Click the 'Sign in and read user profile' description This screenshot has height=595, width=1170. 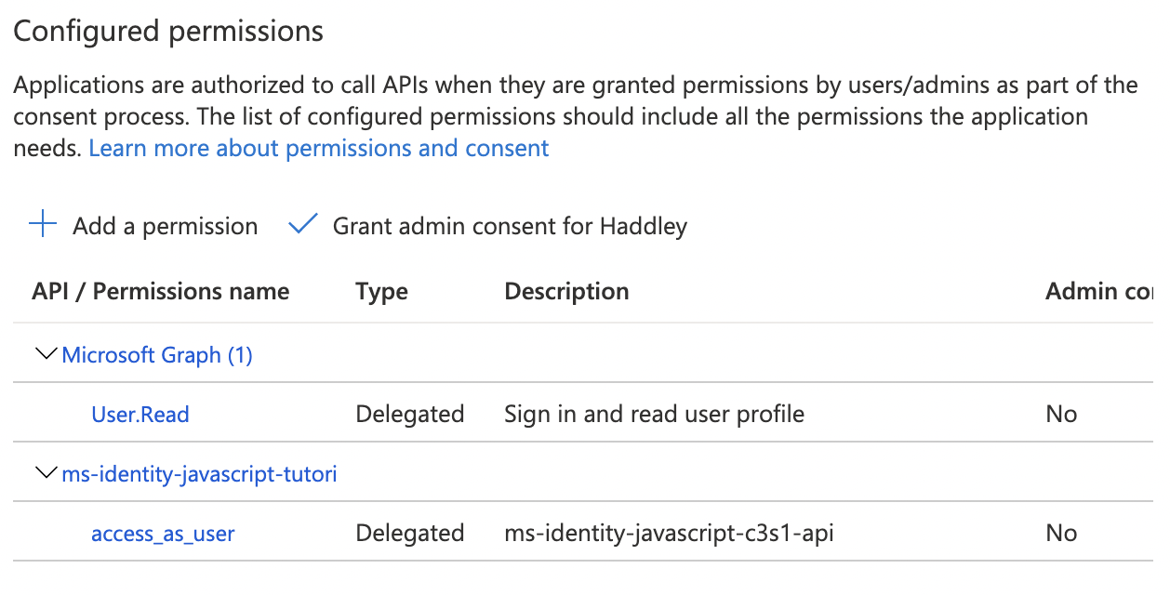654,415
